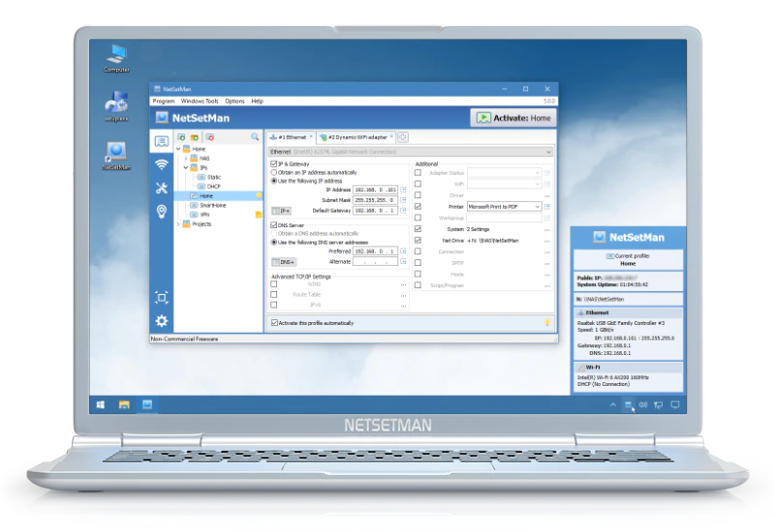Expand the Projects folder in profile tree
This screenshot has height=532, width=775.
click(178, 224)
